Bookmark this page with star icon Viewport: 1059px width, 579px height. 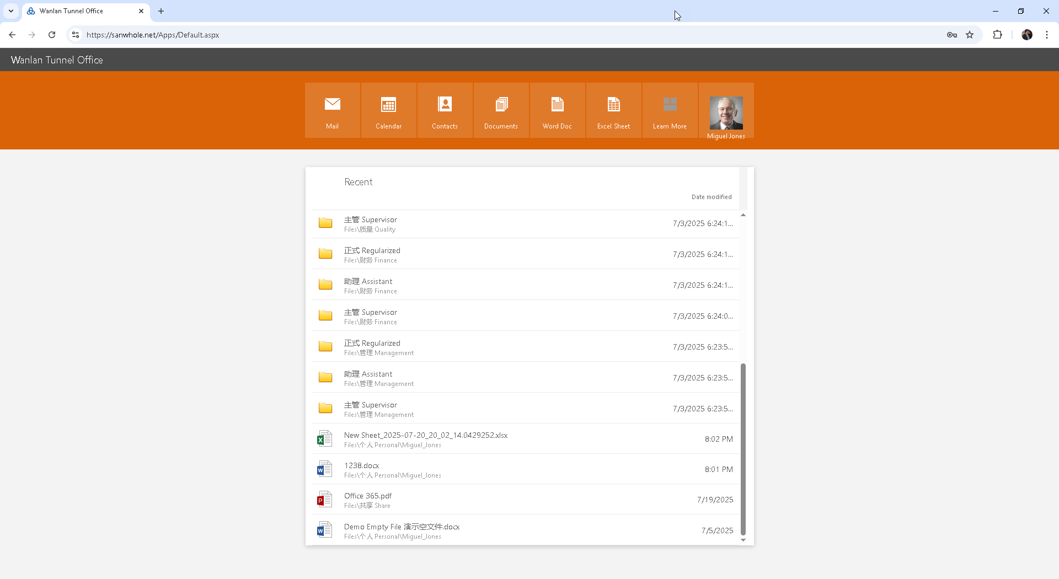970,35
